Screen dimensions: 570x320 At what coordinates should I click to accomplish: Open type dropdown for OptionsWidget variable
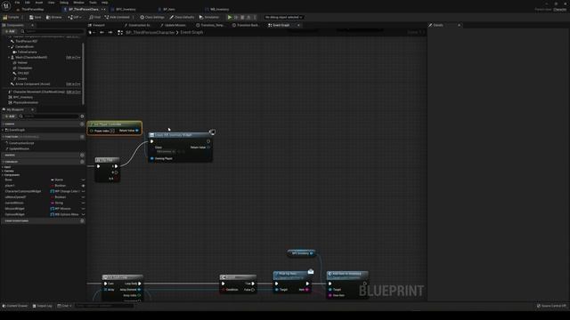(64, 214)
